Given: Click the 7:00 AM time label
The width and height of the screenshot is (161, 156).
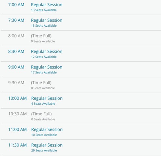Looking at the screenshot, I should [x=16, y=5].
